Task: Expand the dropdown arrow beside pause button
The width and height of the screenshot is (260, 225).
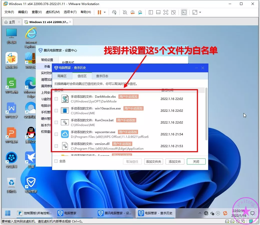Action: [105, 12]
